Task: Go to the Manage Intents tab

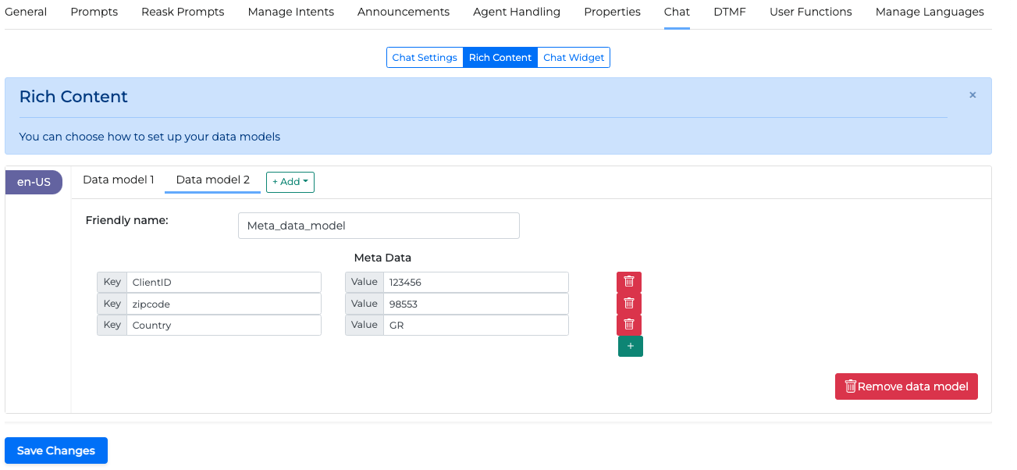Action: point(290,12)
